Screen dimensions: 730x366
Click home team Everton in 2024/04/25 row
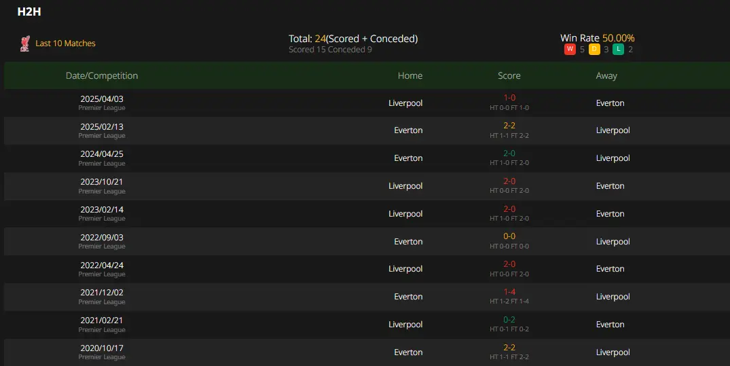coord(408,158)
